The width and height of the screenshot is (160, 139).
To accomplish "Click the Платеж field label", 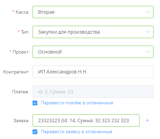I will (20, 92).
